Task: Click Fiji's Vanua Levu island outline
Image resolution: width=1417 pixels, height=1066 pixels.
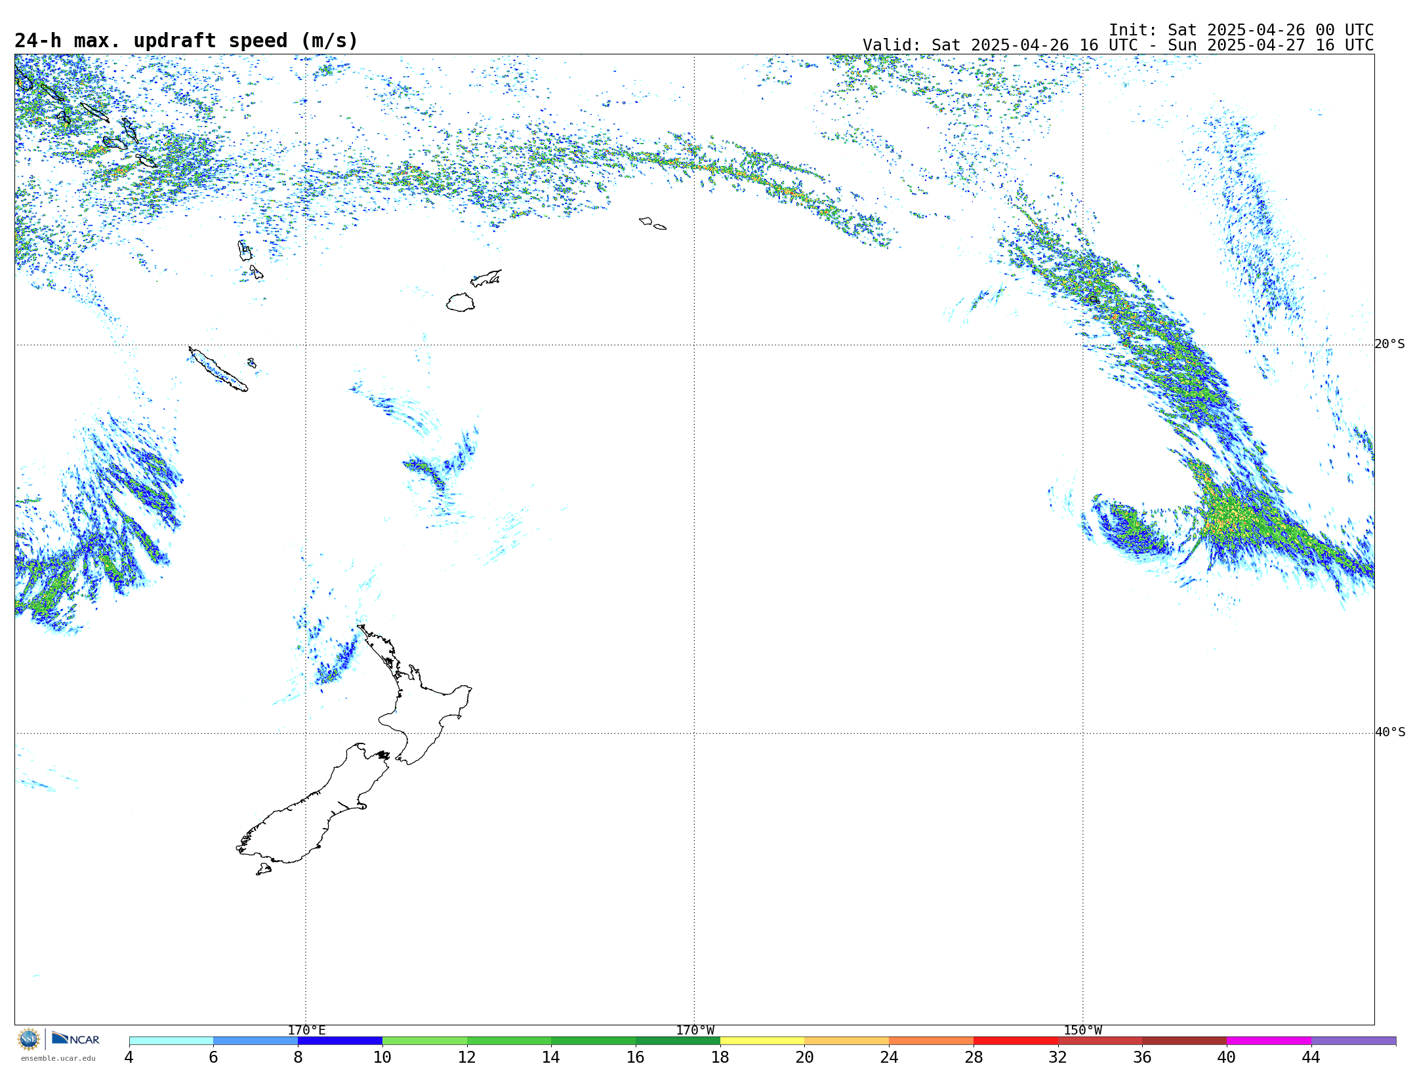Action: 486,278
